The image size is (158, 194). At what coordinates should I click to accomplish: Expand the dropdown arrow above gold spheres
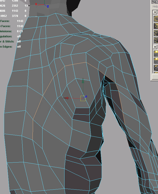(155, 47)
